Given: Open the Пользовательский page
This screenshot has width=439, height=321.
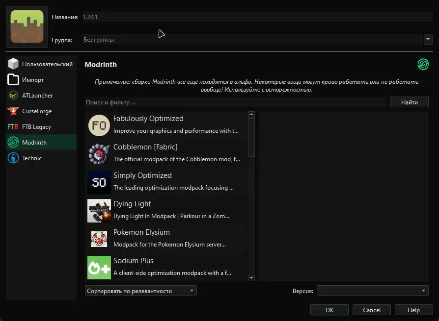Looking at the screenshot, I should [41, 64].
